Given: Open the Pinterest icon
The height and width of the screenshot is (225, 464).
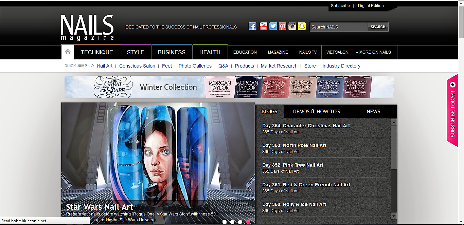Looking at the screenshot, I should tap(283, 26).
